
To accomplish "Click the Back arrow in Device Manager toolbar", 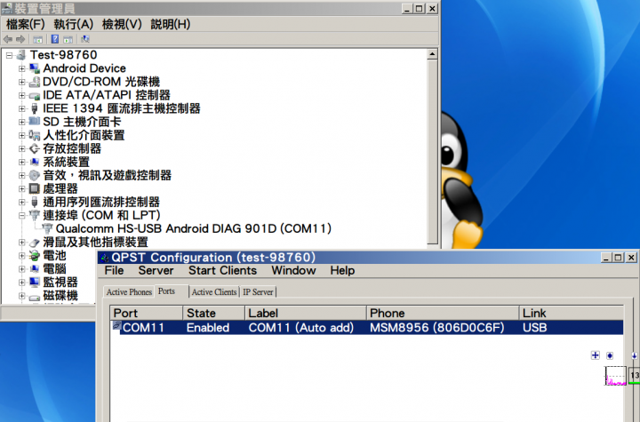I will coord(8,39).
